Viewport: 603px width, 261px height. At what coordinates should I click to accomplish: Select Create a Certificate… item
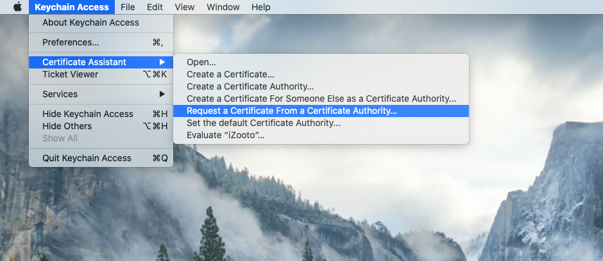[321, 74]
